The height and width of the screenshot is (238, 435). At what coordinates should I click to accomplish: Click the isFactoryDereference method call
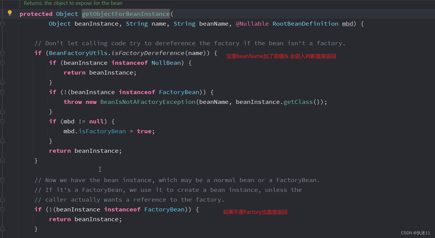tap(148, 53)
